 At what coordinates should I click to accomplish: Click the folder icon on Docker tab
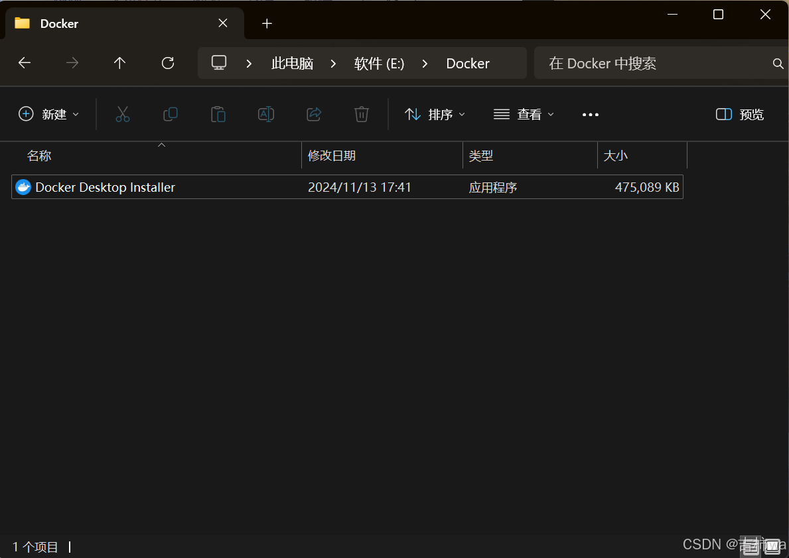click(22, 23)
